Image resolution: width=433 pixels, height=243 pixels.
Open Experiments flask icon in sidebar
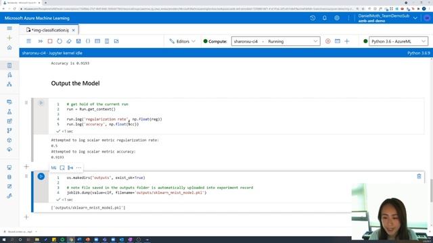click(x=9, y=111)
